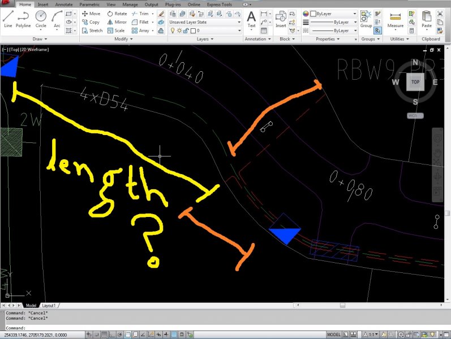Viewport: 451px width, 339px height.
Task: Switch to the Express Tools tab
Action: [220, 5]
